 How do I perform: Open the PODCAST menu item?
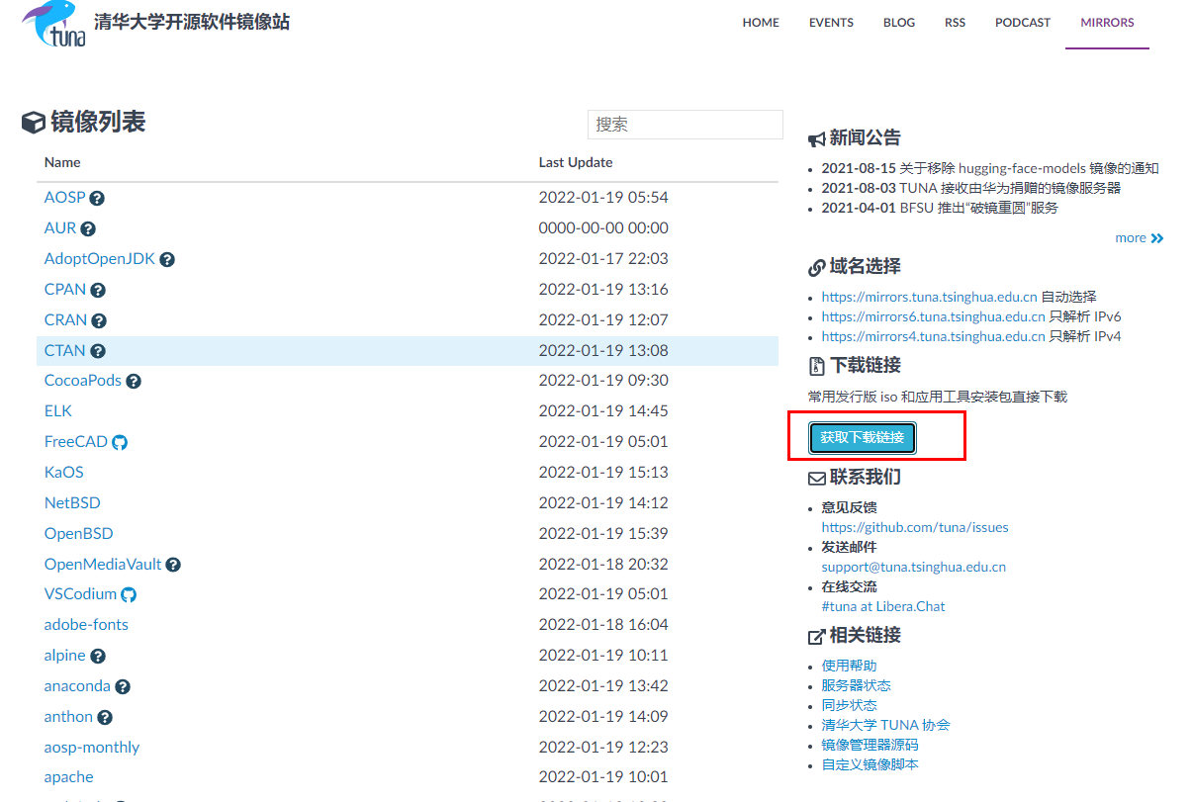pos(1023,23)
